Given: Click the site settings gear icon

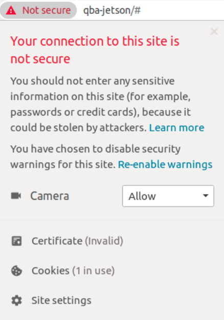Looking at the screenshot, I should click(16, 301).
